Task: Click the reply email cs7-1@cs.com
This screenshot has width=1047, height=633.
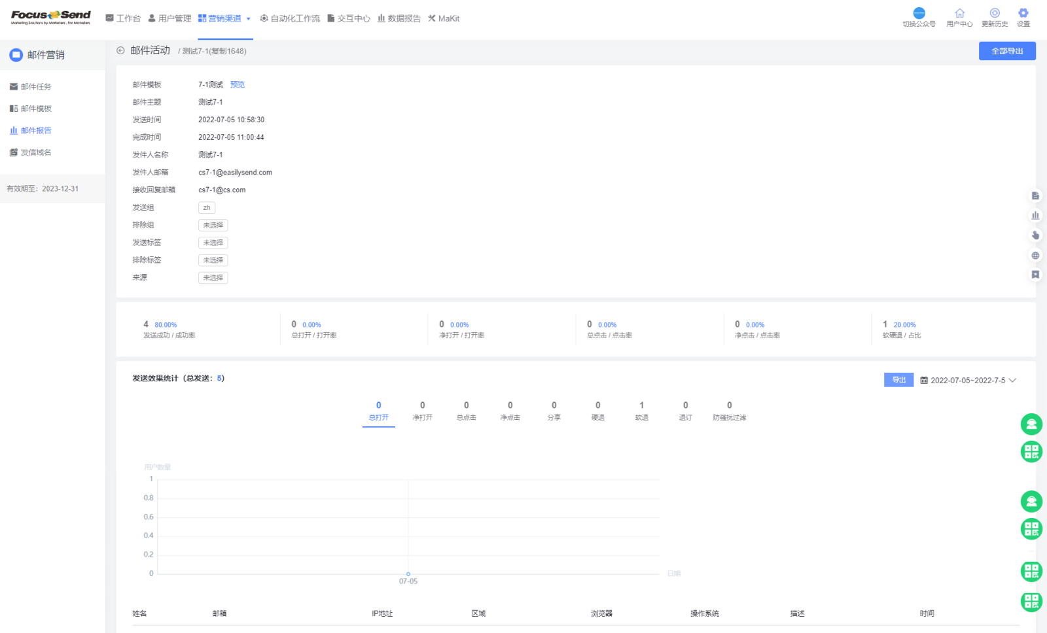Action: pyautogui.click(x=222, y=190)
